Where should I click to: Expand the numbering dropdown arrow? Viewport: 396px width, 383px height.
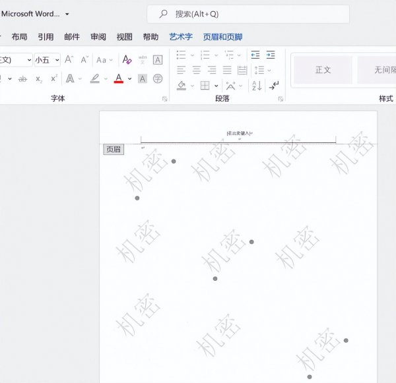click(216, 55)
